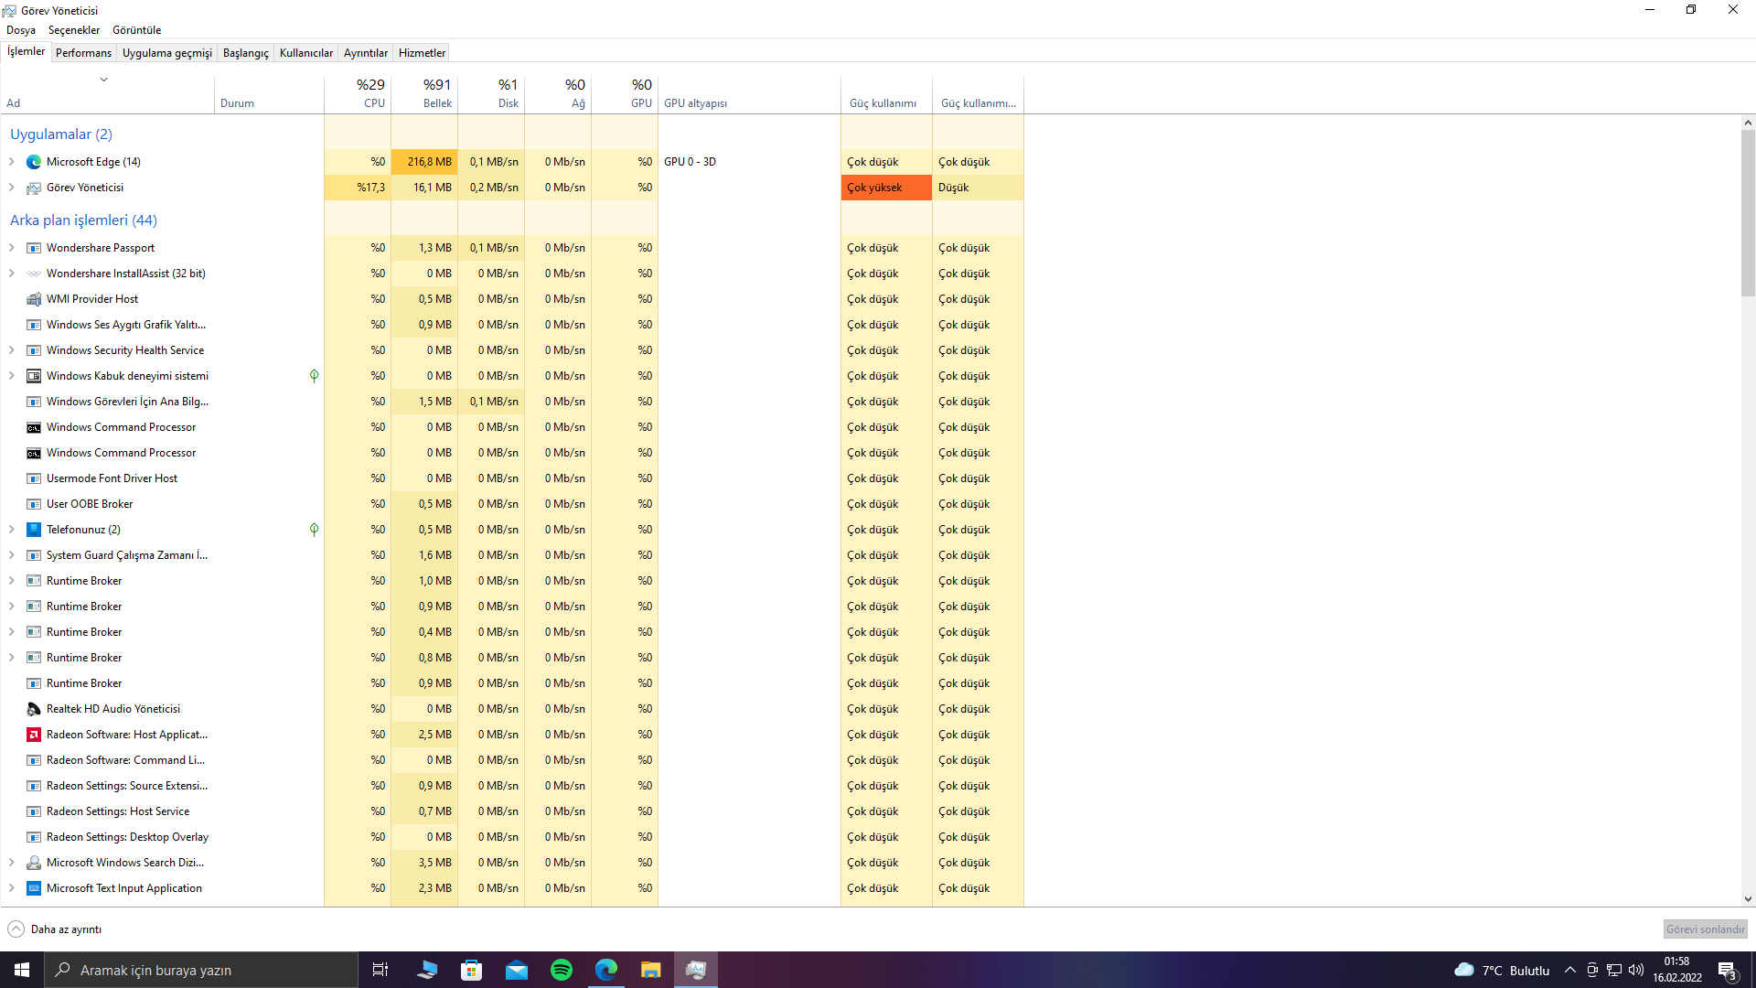
Task: Expand the Microsoft Edge (14) process group
Action: 12,162
